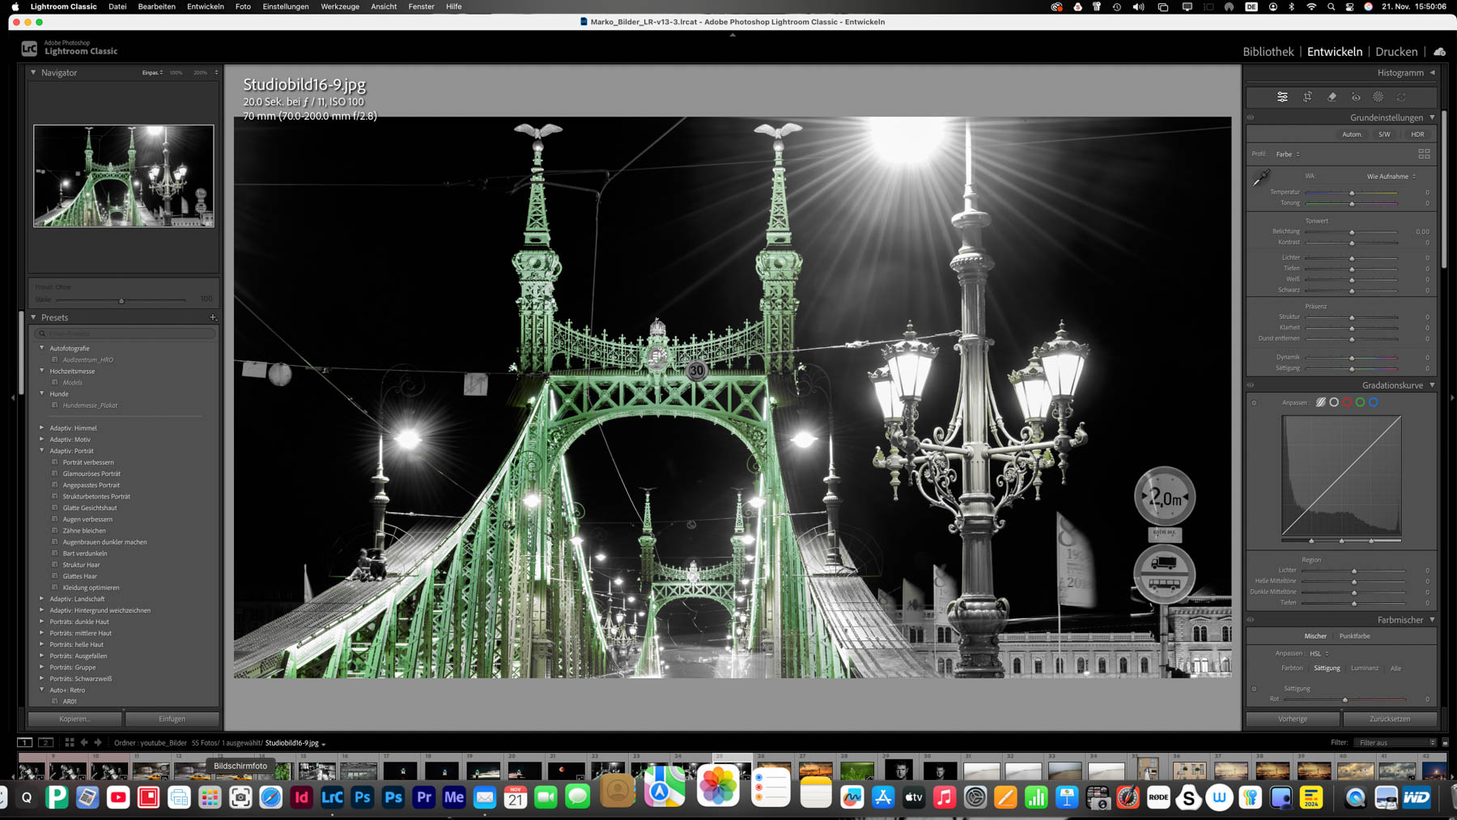Viewport: 1457px width, 820px height.
Task: Open the Red Eye correction tool
Action: [1356, 97]
